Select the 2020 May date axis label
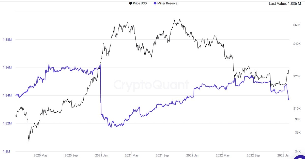Screen dimensions: 305x159 [40, 155]
